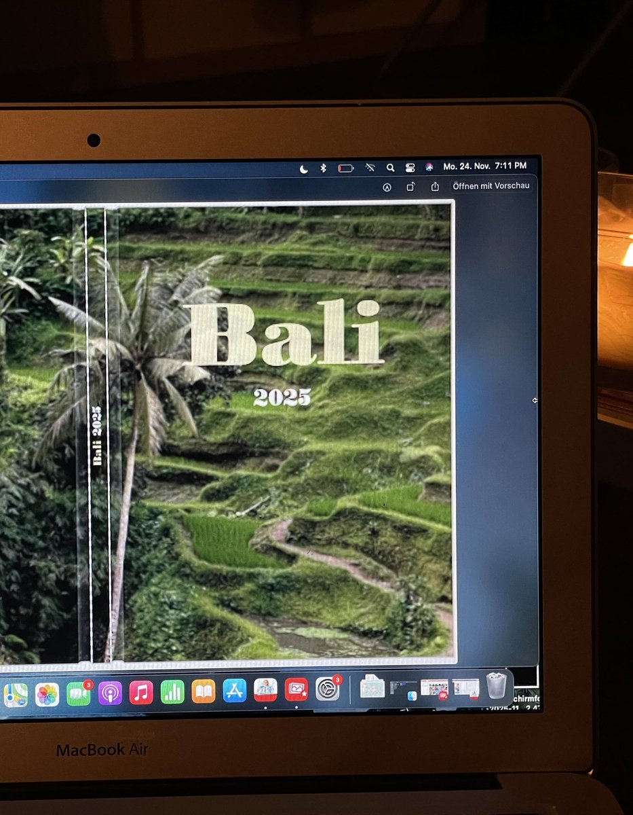Click the date and time in menu bar
The image size is (633, 815).
[484, 166]
